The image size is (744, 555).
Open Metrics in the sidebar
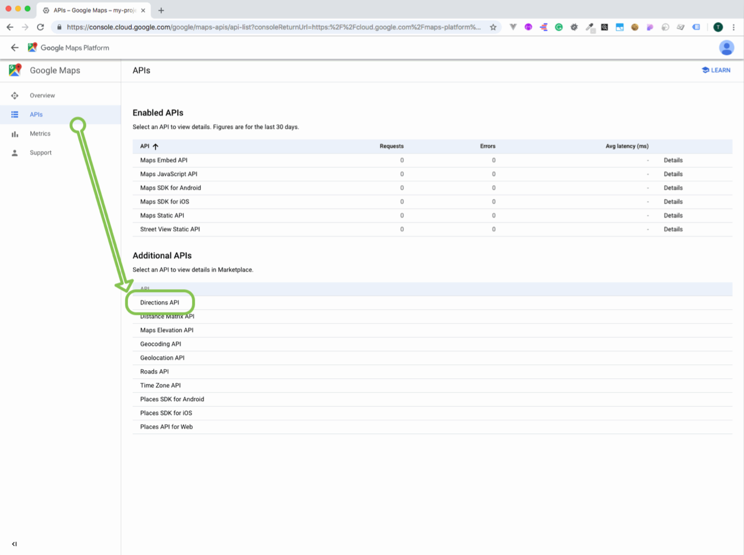coord(60,134)
